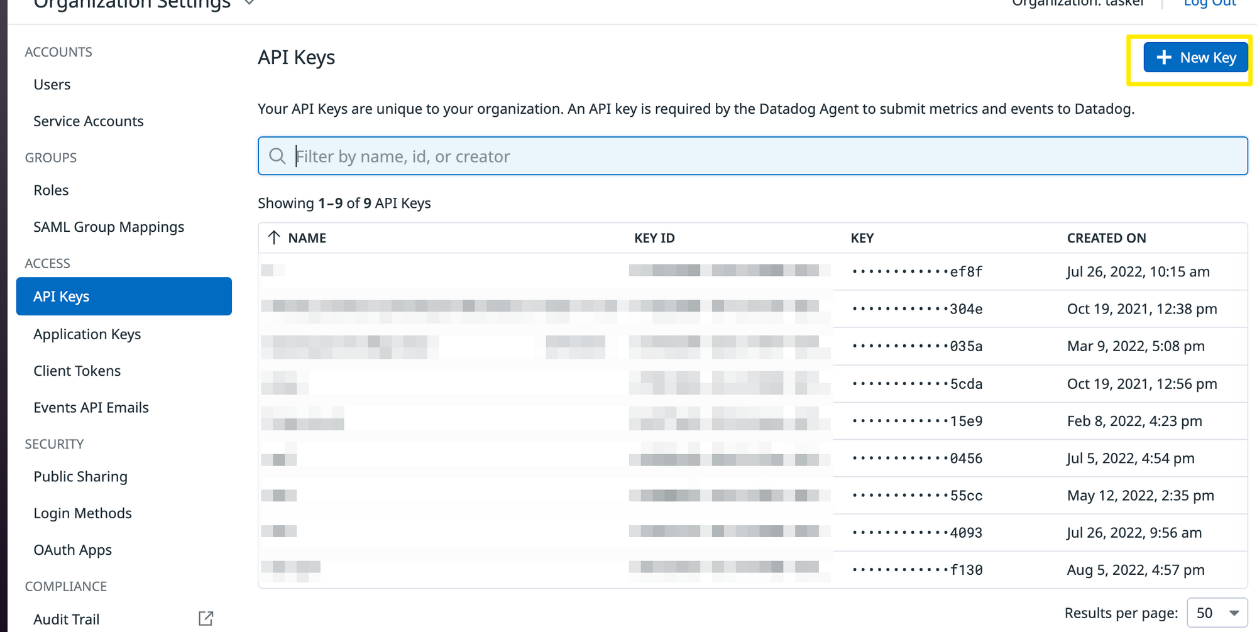The width and height of the screenshot is (1257, 632).
Task: Sort by the CREATED ON column header
Action: pyautogui.click(x=1106, y=238)
